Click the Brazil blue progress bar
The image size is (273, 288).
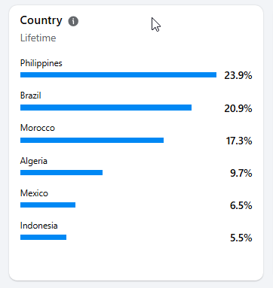[106, 108]
